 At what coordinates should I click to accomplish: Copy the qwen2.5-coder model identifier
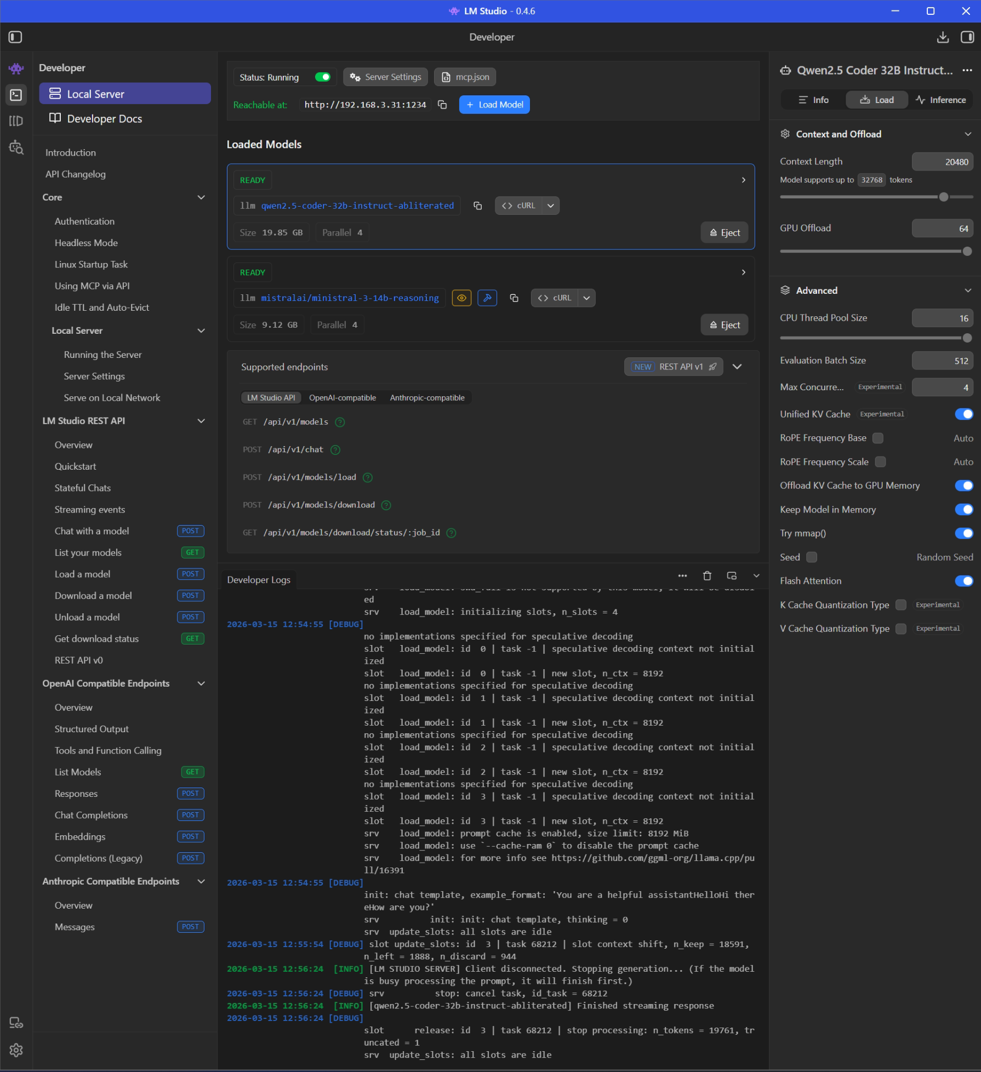[477, 206]
